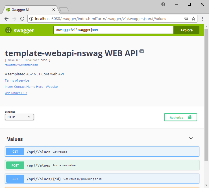Minimize the browser window
This screenshot has height=188, width=209.
[x=176, y=4]
